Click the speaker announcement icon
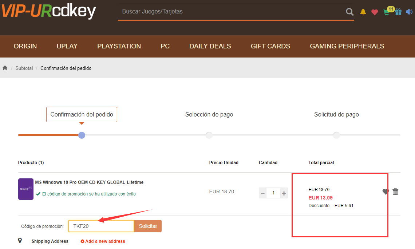 (x=409, y=12)
